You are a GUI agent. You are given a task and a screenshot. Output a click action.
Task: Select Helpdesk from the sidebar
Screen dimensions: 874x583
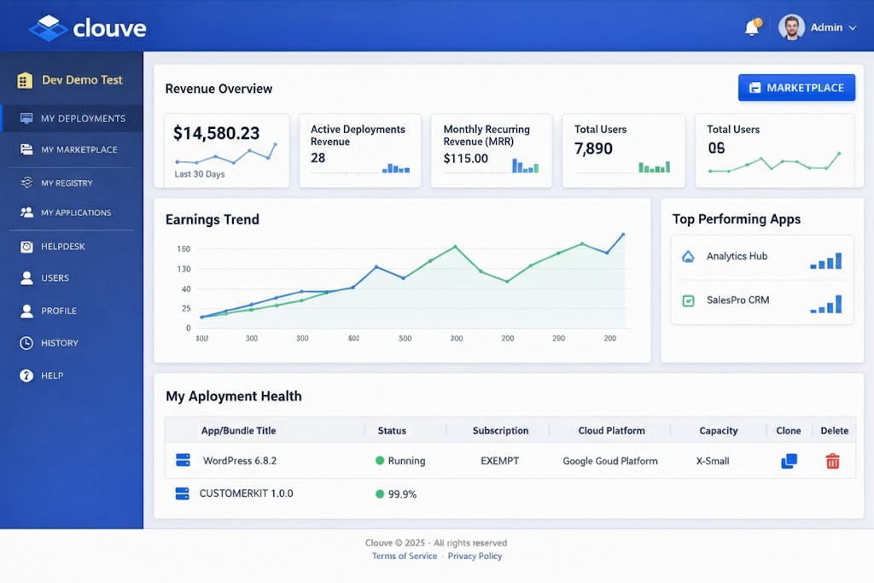pyautogui.click(x=61, y=247)
